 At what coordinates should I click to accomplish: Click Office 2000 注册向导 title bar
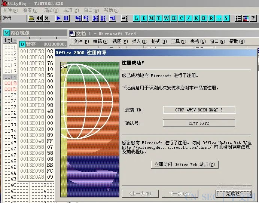click(156, 53)
